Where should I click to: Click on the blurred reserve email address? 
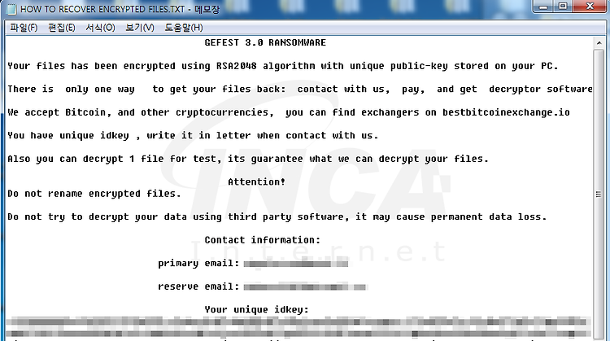click(305, 287)
